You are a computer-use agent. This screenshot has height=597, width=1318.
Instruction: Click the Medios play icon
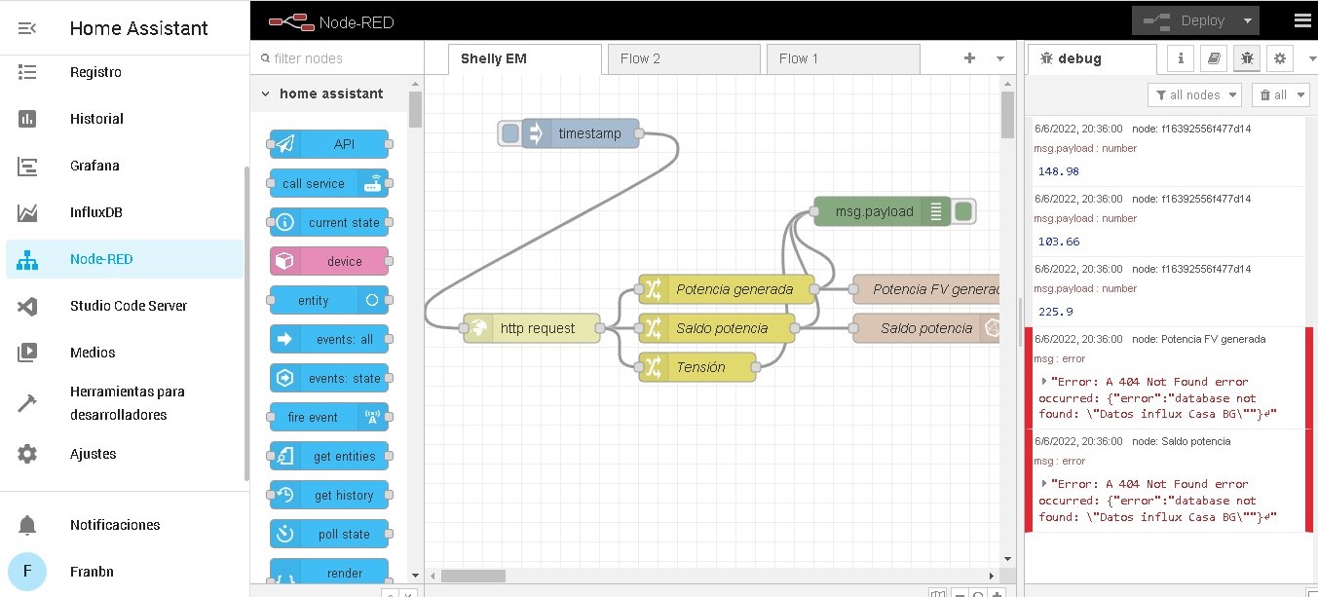coord(27,353)
